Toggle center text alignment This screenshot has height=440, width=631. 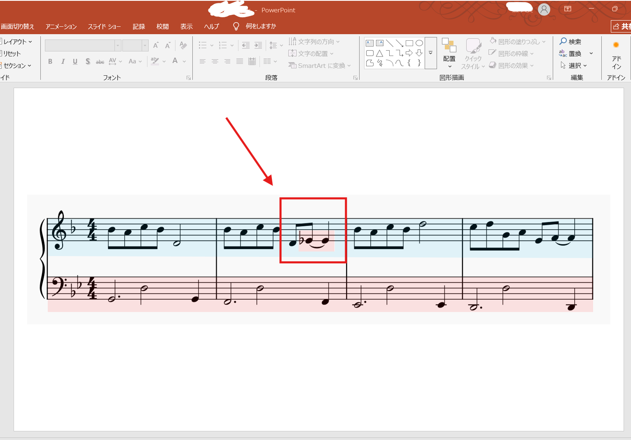click(x=215, y=61)
